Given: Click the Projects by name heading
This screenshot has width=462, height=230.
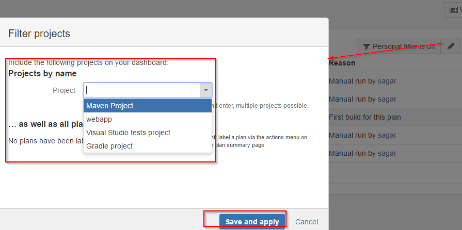Looking at the screenshot, I should coord(42,73).
